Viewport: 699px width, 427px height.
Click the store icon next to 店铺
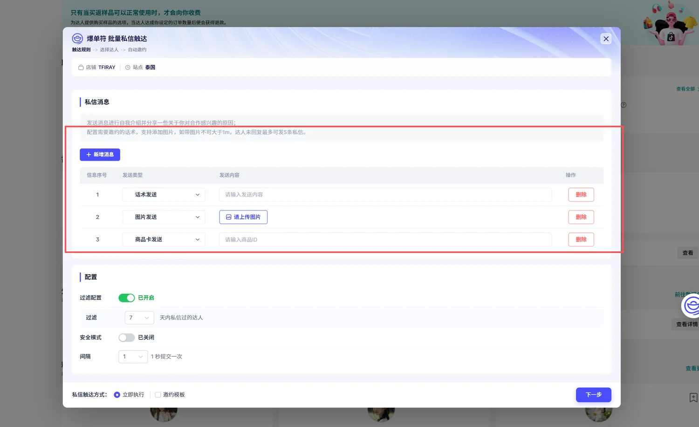81,68
